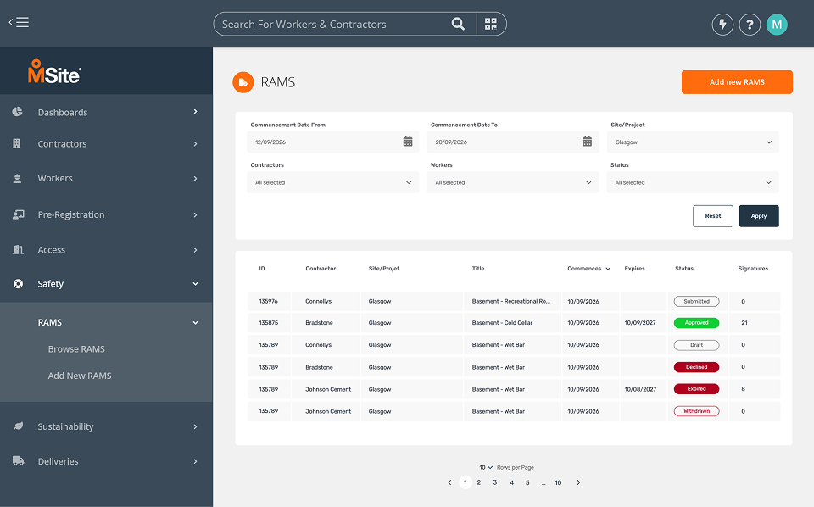Collapse the sidebar with hamburger icon

click(x=19, y=22)
